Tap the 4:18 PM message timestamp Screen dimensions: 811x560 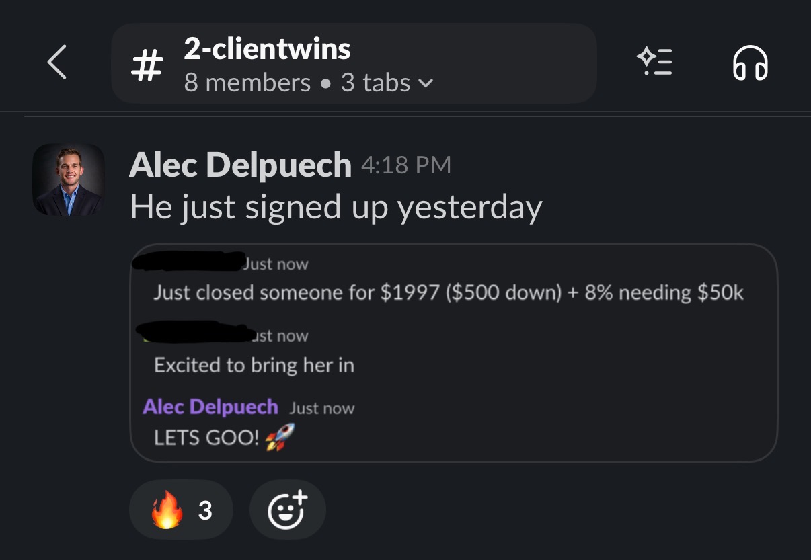pyautogui.click(x=406, y=165)
